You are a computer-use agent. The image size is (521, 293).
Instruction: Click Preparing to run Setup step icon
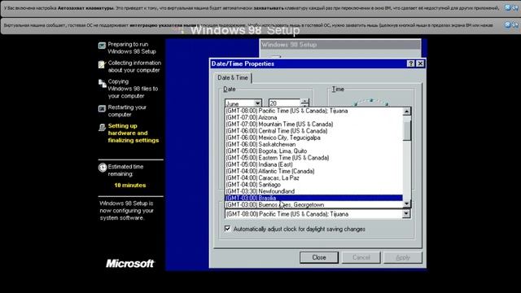tap(102, 46)
